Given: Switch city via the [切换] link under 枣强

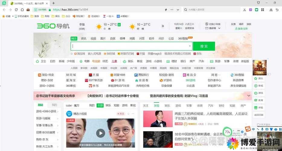Looking at the screenshot, I should [x=82, y=29].
